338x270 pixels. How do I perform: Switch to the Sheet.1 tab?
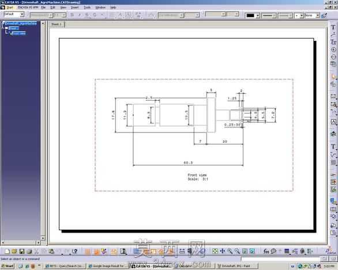pyautogui.click(x=57, y=24)
